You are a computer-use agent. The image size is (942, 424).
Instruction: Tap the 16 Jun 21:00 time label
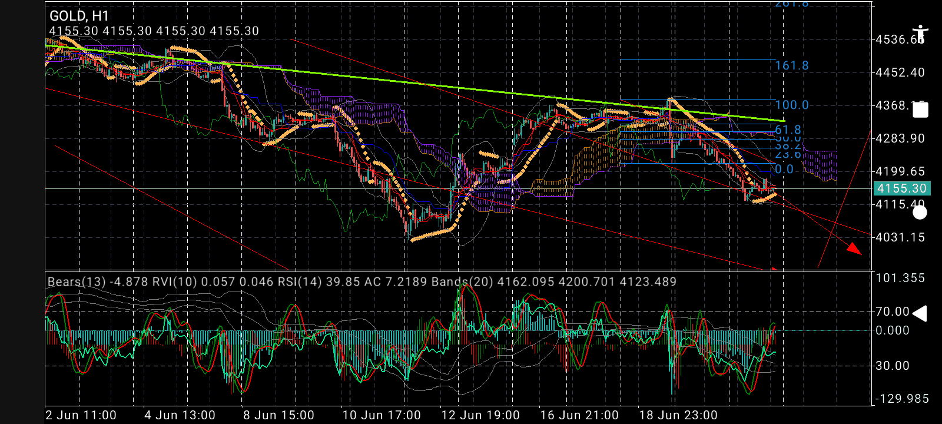(579, 415)
